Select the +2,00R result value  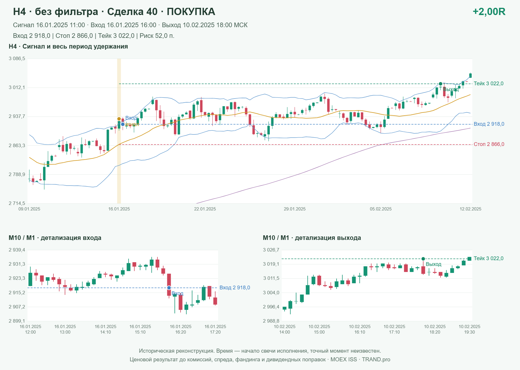[x=489, y=12]
